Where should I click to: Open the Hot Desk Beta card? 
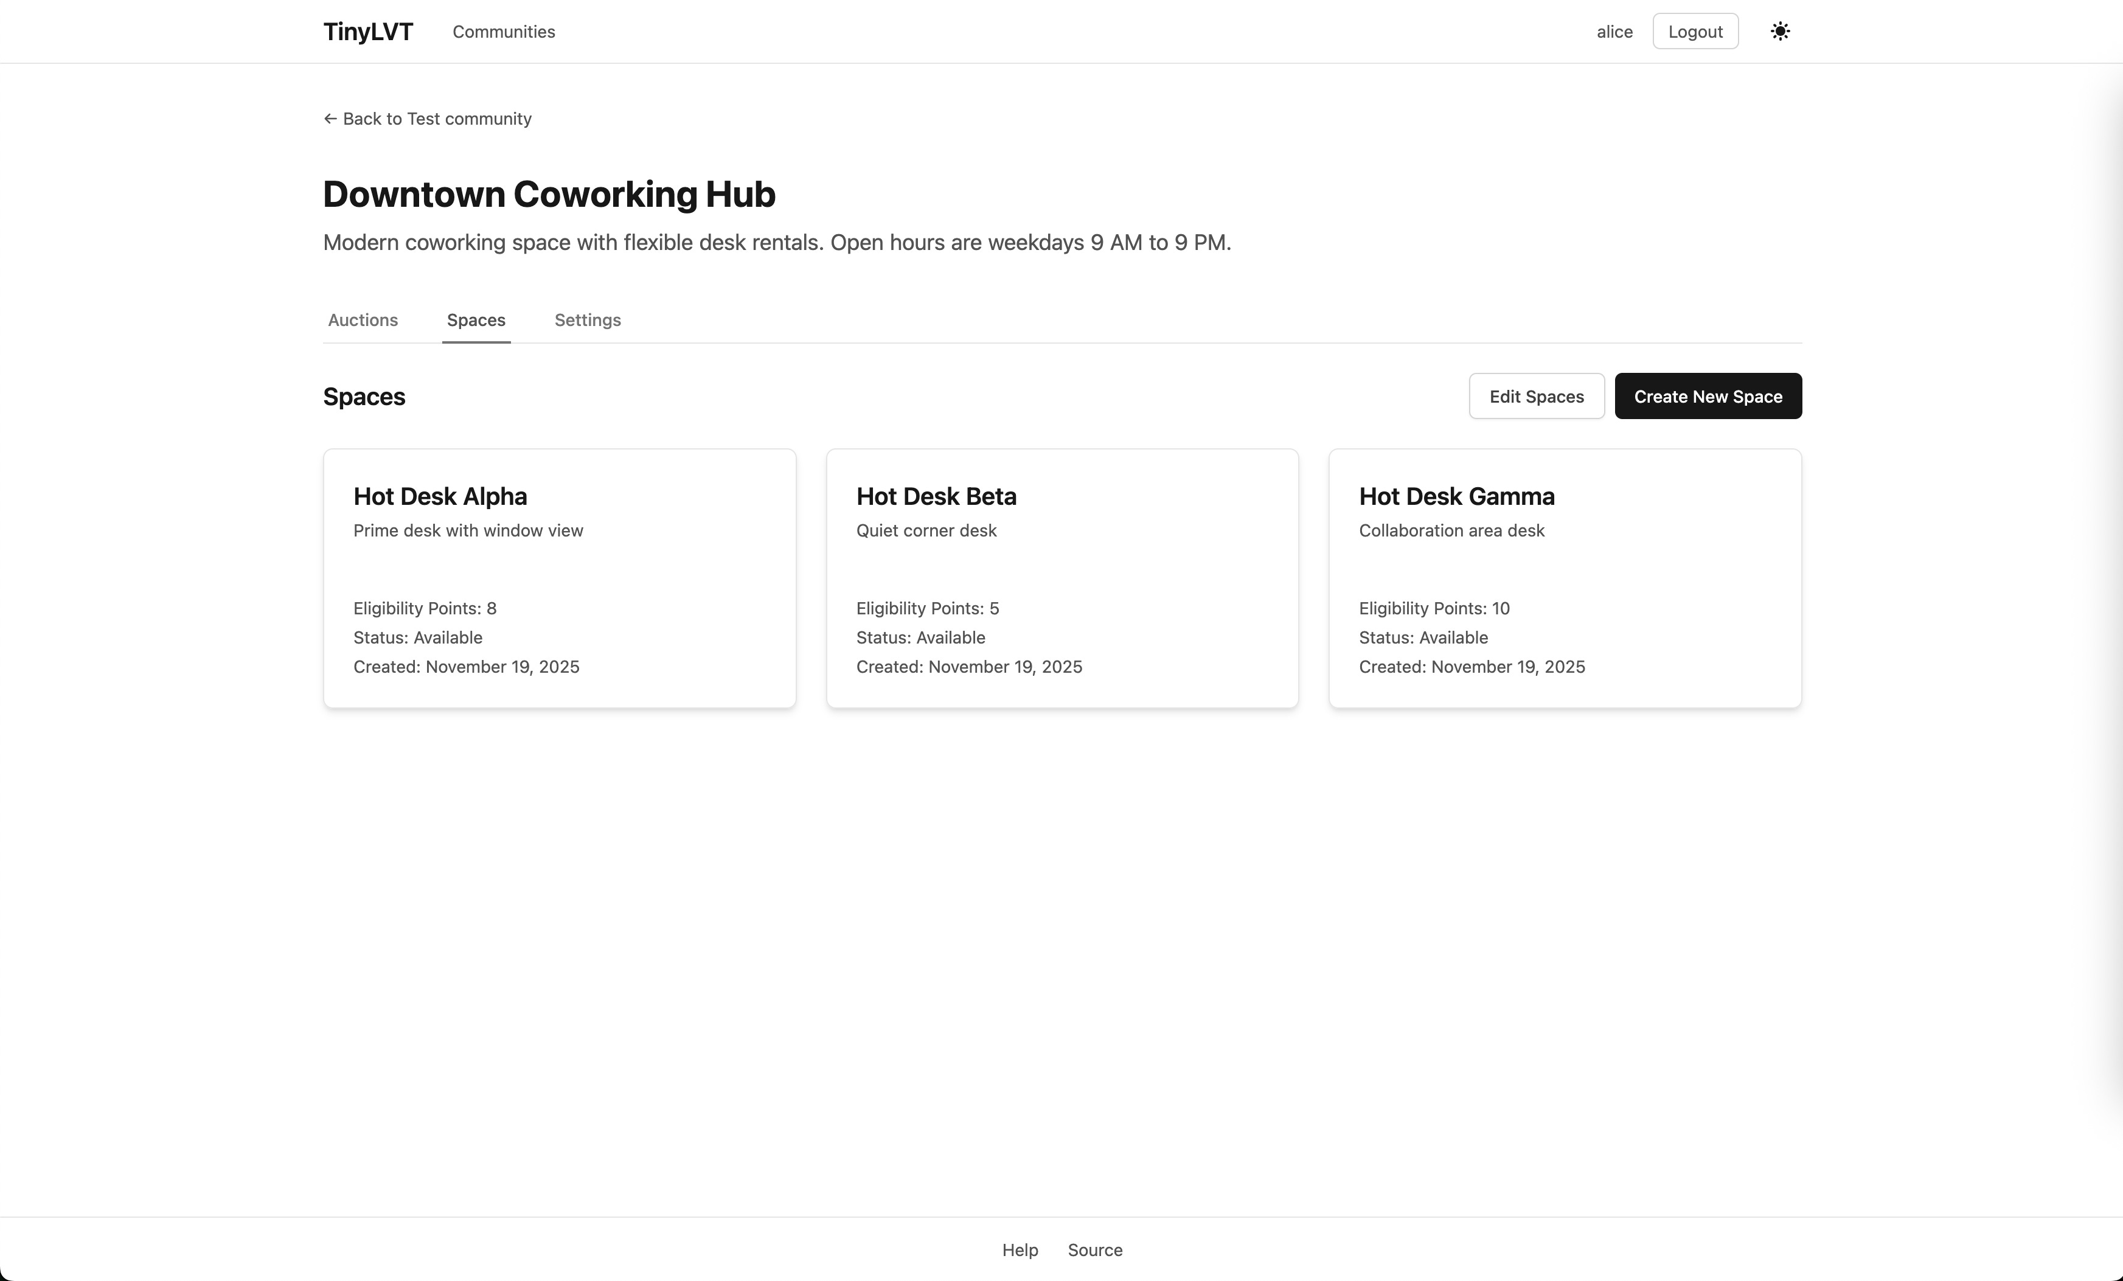pyautogui.click(x=1061, y=577)
